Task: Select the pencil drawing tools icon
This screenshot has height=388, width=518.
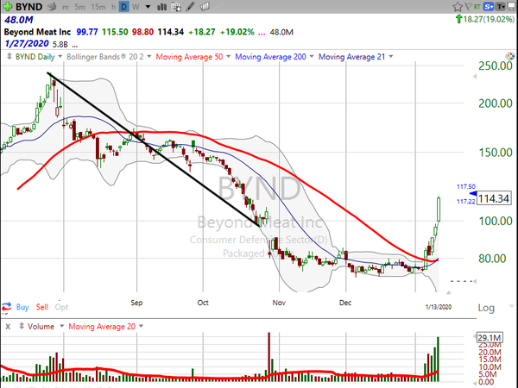Action: click(190, 7)
